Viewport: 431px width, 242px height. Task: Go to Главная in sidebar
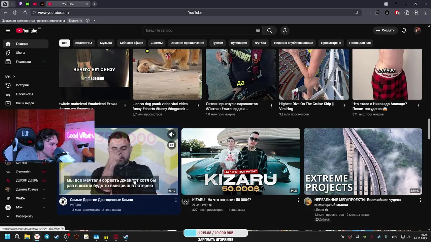[26, 44]
